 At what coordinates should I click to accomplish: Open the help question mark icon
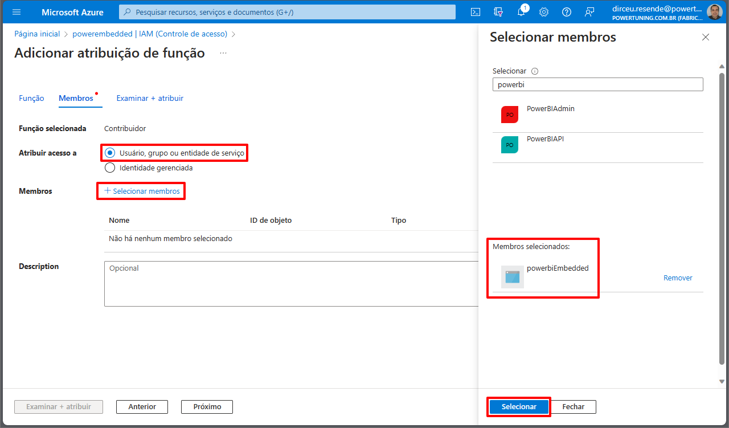click(567, 12)
